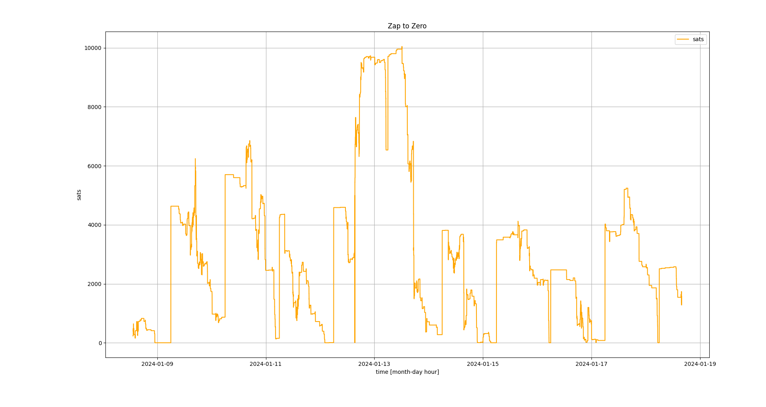Image resolution: width=766 pixels, height=407 pixels.
Task: Click the 6000 y-axis tick label
Action: (95, 166)
